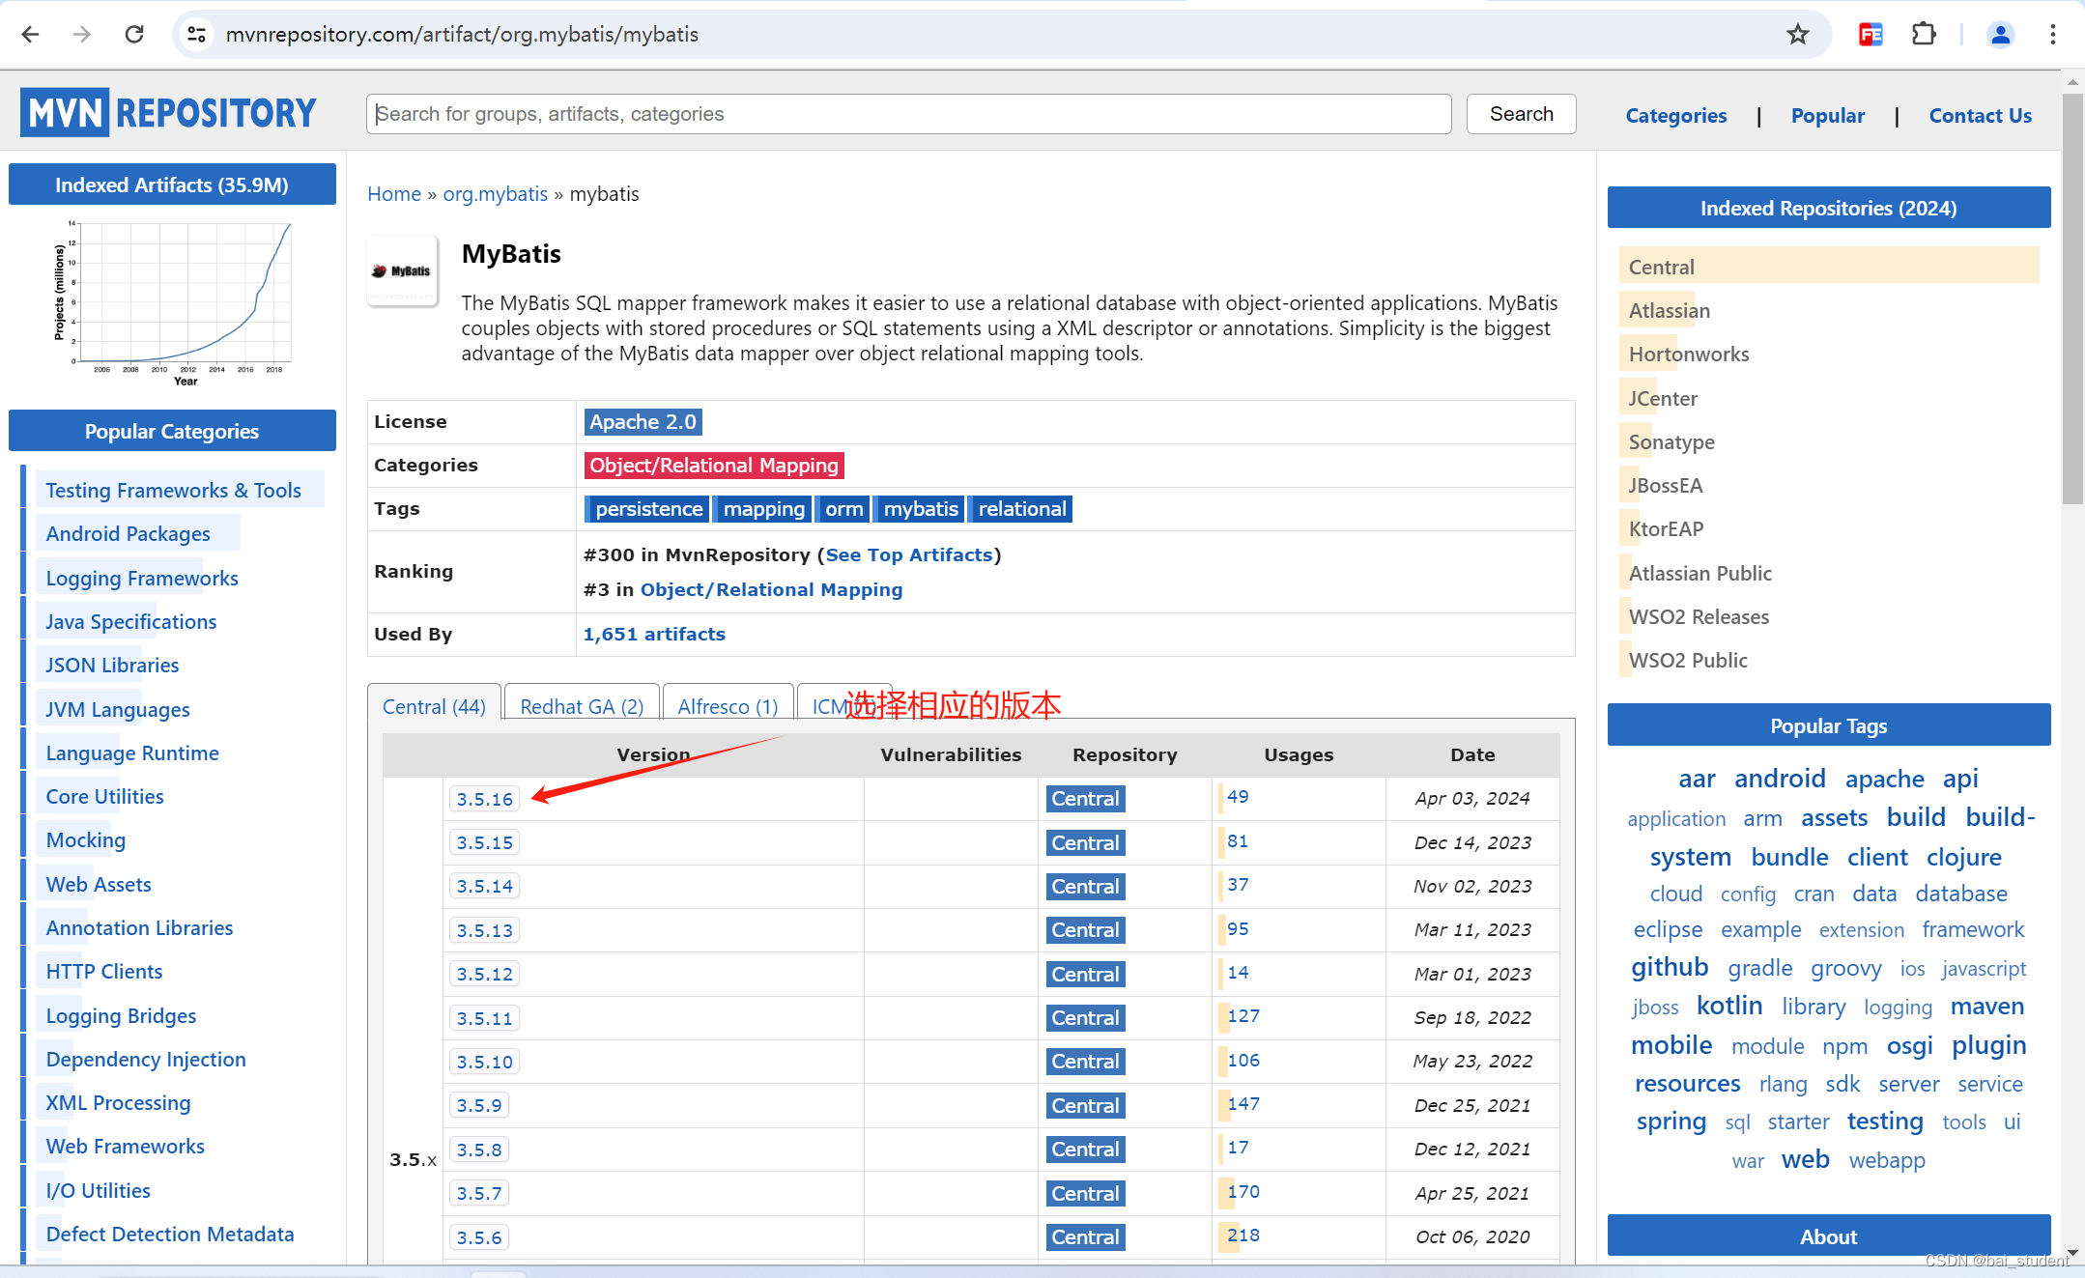Screen dimensions: 2085x1278
Task: Open site information icon in address bar
Action: (196, 35)
